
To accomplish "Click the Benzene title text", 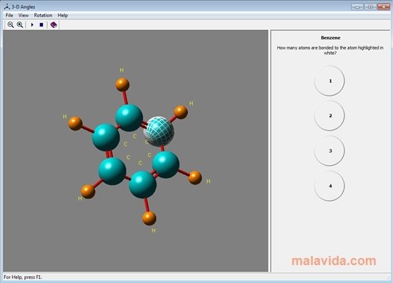I will click(x=331, y=38).
